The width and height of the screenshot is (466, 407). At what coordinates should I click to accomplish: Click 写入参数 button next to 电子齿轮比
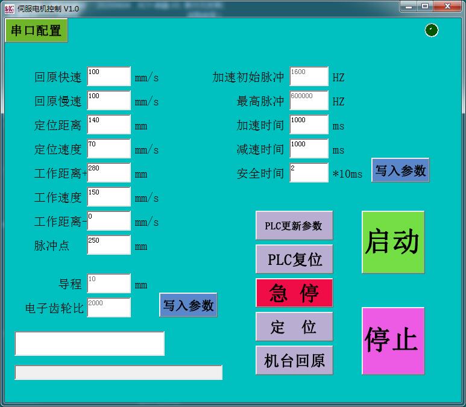pyautogui.click(x=188, y=305)
